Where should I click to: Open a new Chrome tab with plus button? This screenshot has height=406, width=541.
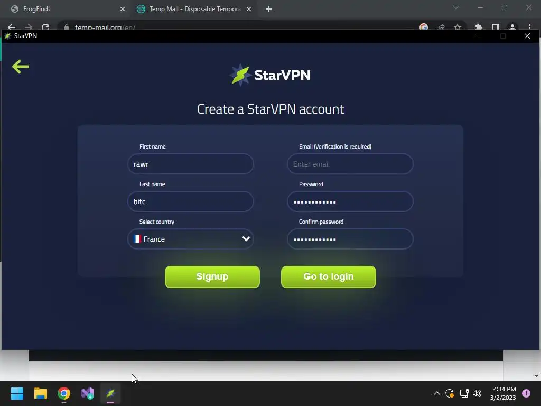pos(269,9)
